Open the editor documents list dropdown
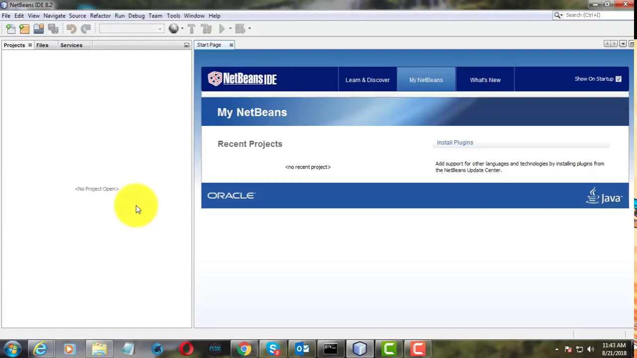 coord(623,44)
